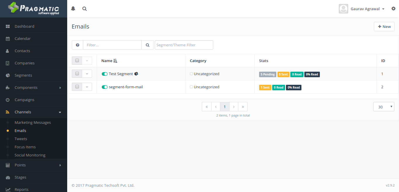Open the settings gear icon
The image size is (399, 192).
click(x=393, y=9)
